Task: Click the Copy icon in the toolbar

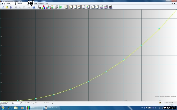Action: click(20, 7)
